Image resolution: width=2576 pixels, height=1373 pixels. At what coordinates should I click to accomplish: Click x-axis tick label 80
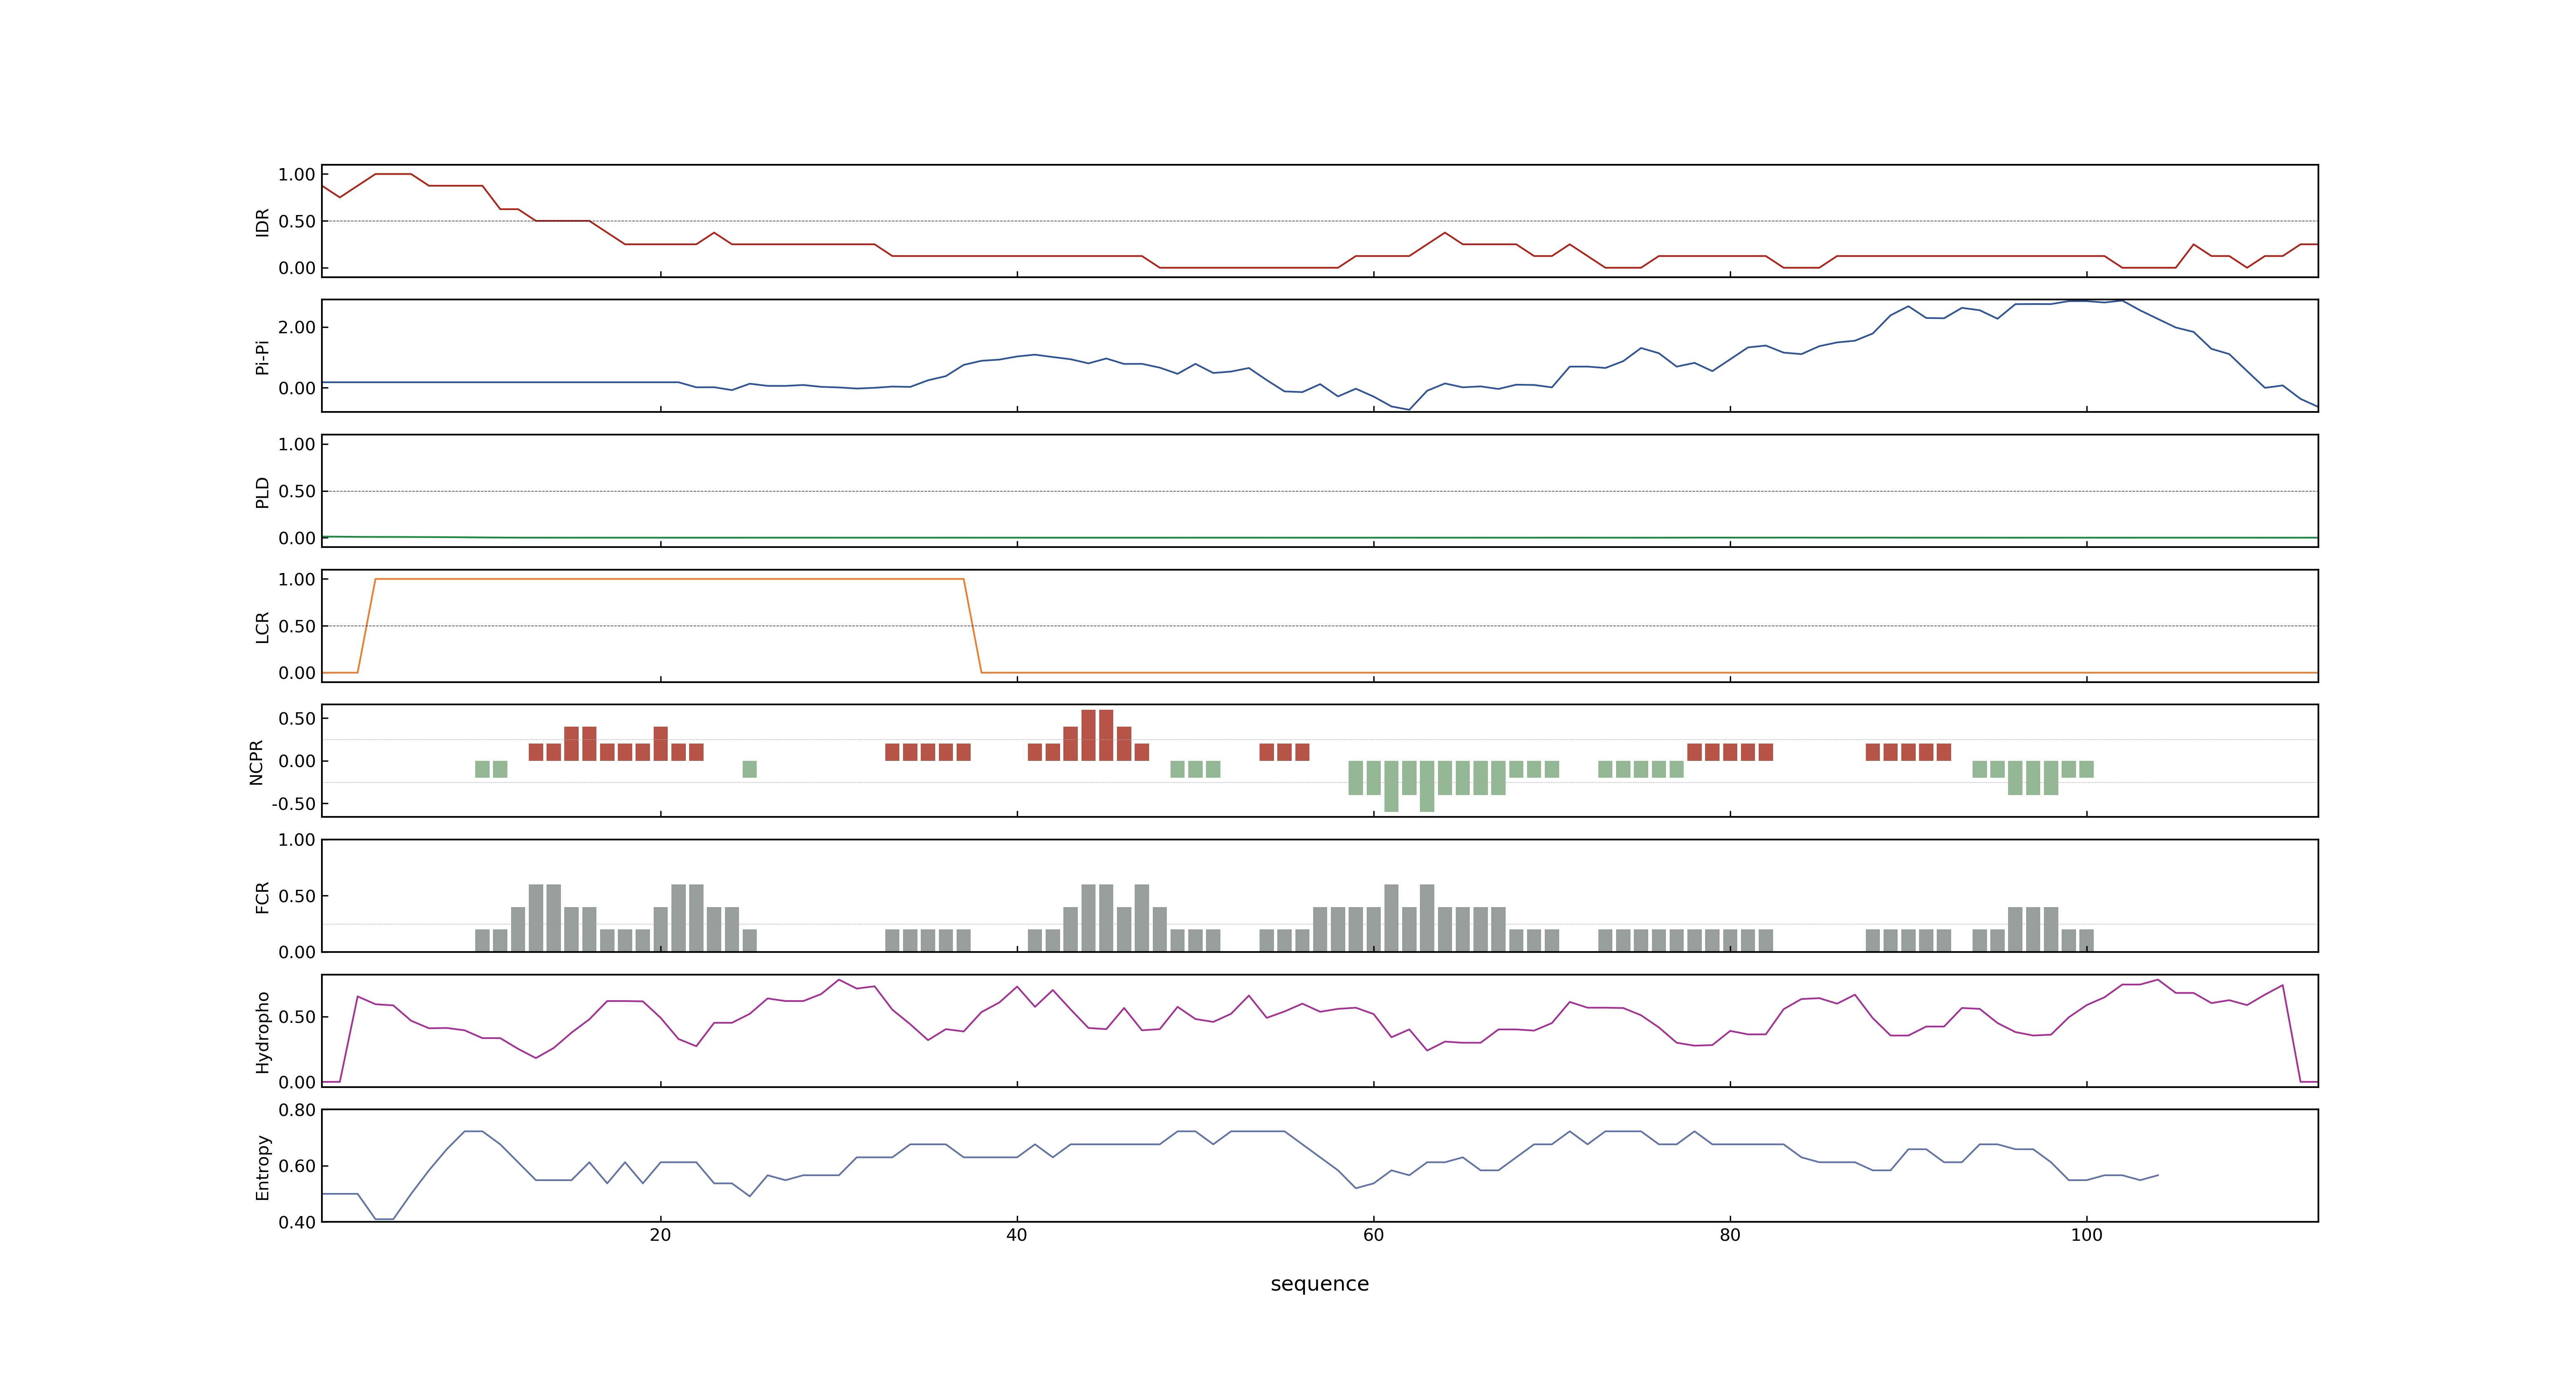[1729, 1234]
